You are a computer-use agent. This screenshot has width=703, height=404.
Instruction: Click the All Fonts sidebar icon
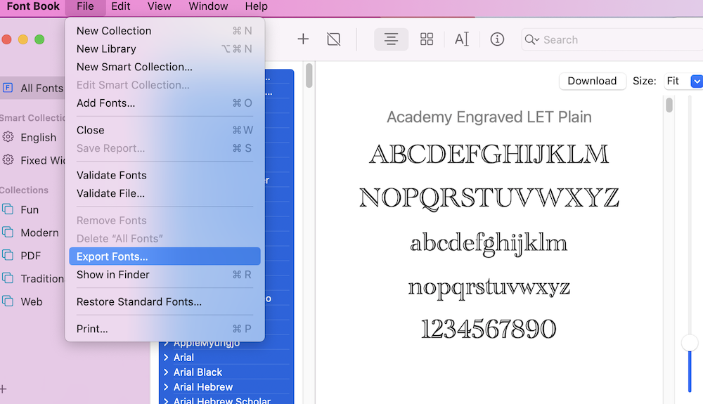pyautogui.click(x=8, y=87)
